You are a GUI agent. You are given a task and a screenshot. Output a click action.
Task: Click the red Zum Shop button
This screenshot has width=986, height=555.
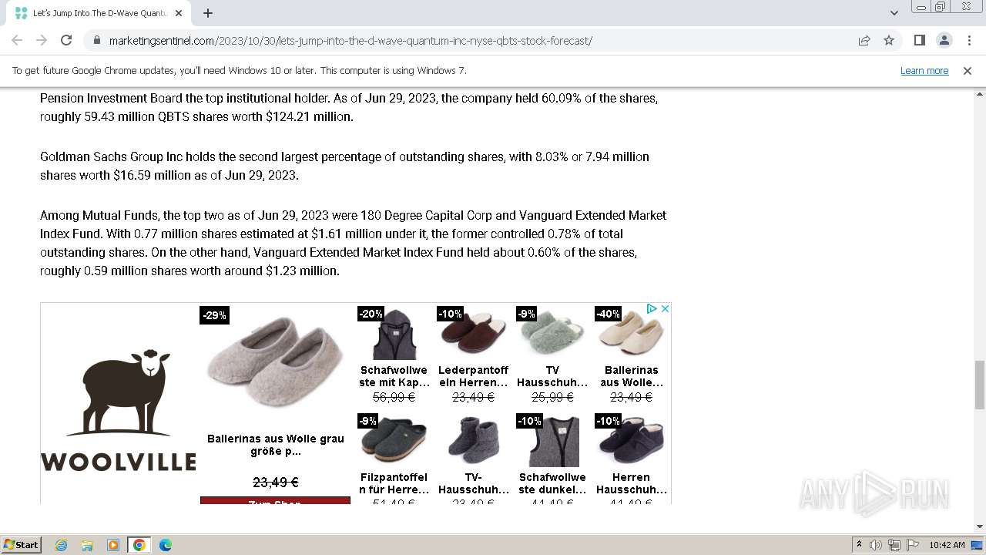[275, 500]
